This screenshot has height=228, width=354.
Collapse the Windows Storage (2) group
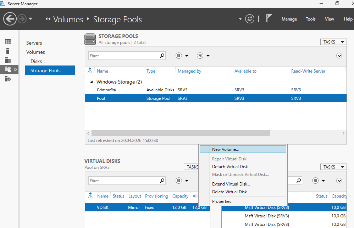tap(92, 82)
